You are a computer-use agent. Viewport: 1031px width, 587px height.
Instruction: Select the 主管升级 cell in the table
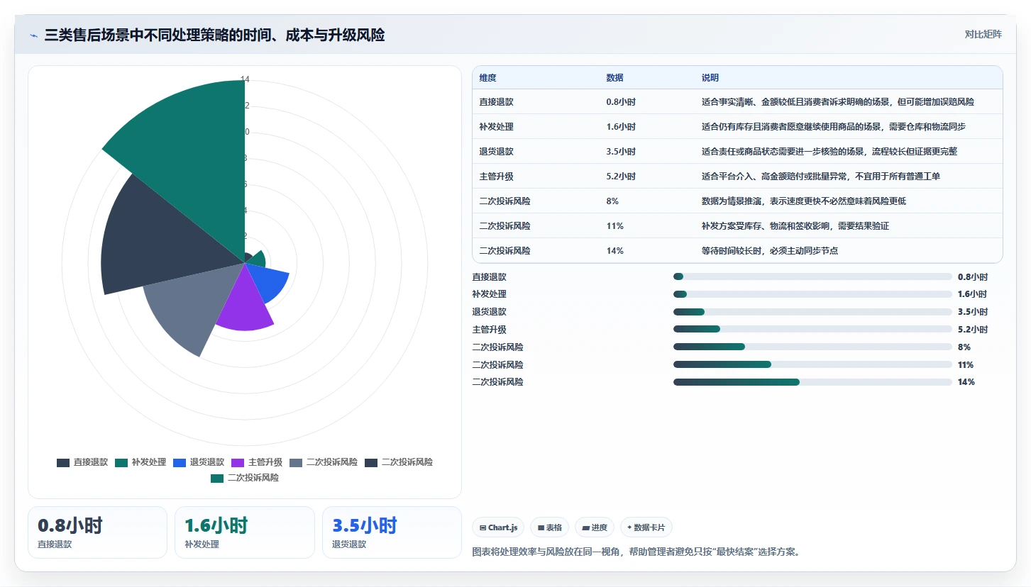496,176
